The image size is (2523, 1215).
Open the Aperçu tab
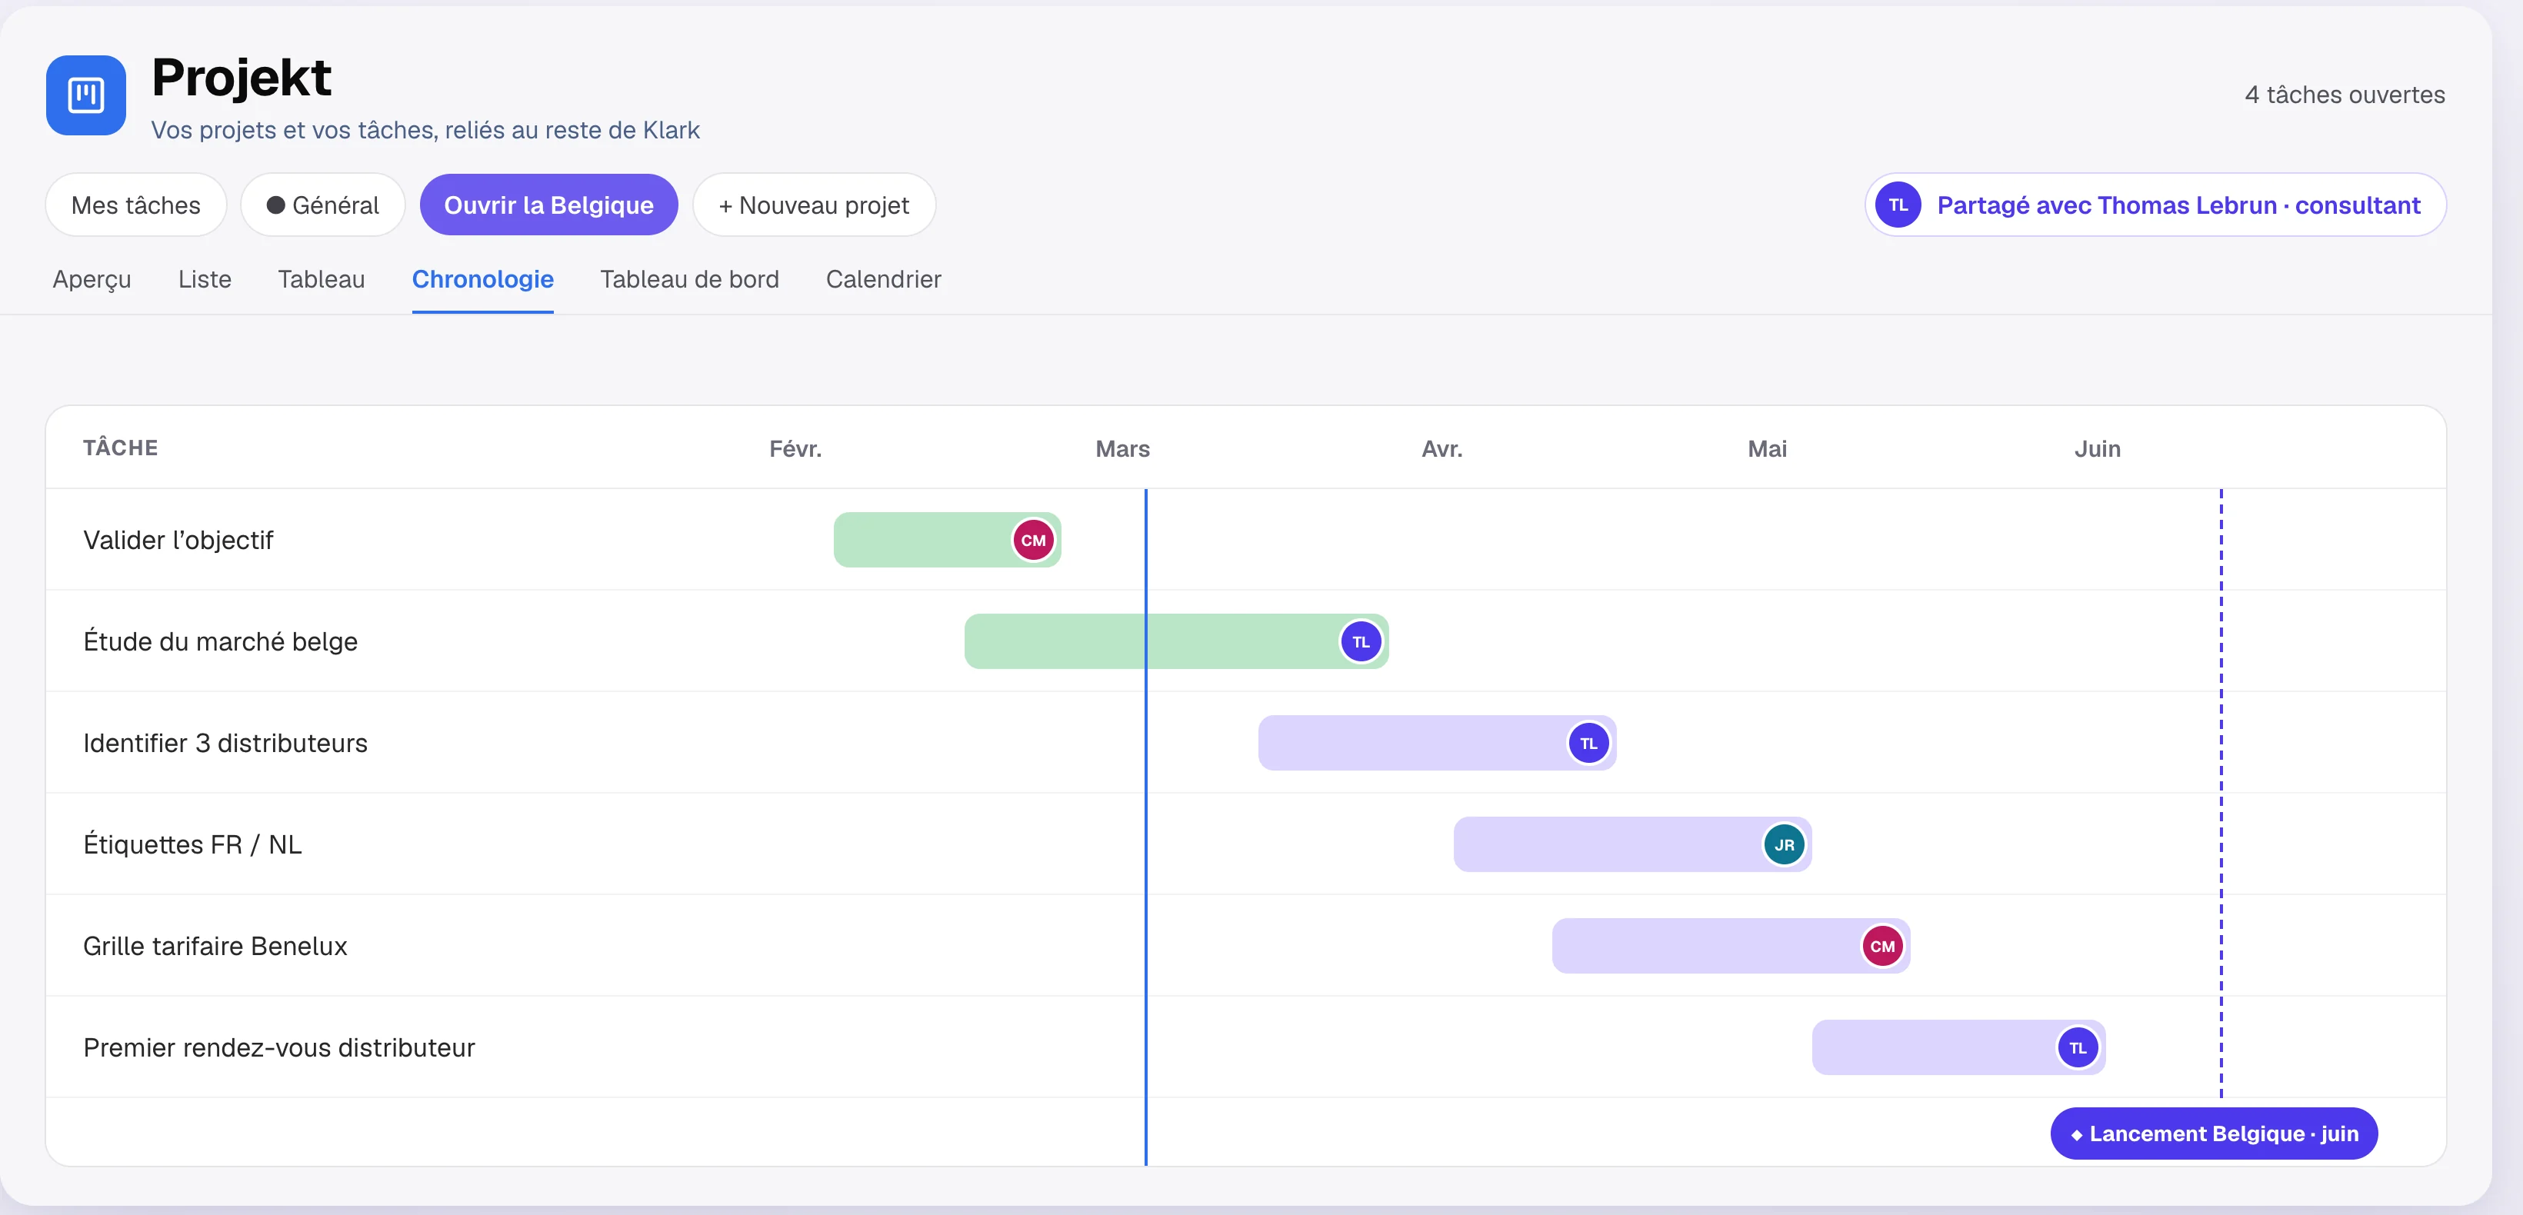click(x=92, y=279)
